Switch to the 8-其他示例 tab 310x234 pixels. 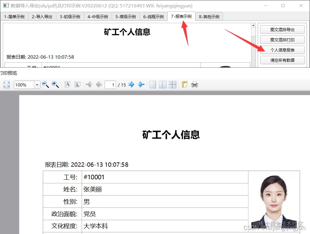coord(209,16)
